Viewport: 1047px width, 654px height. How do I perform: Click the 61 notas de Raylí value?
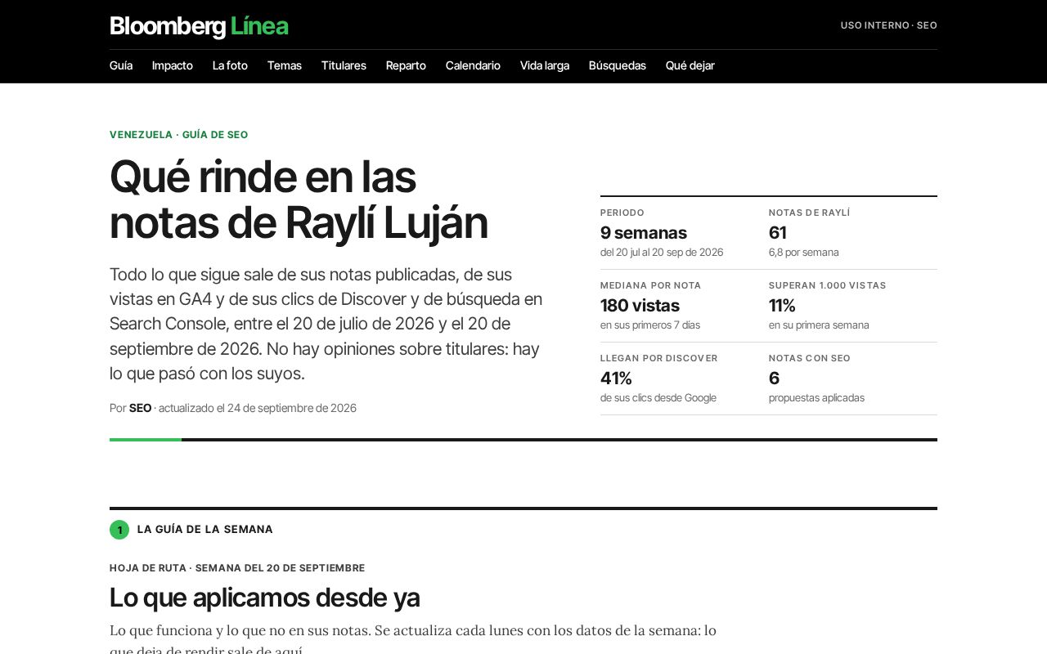pos(778,233)
